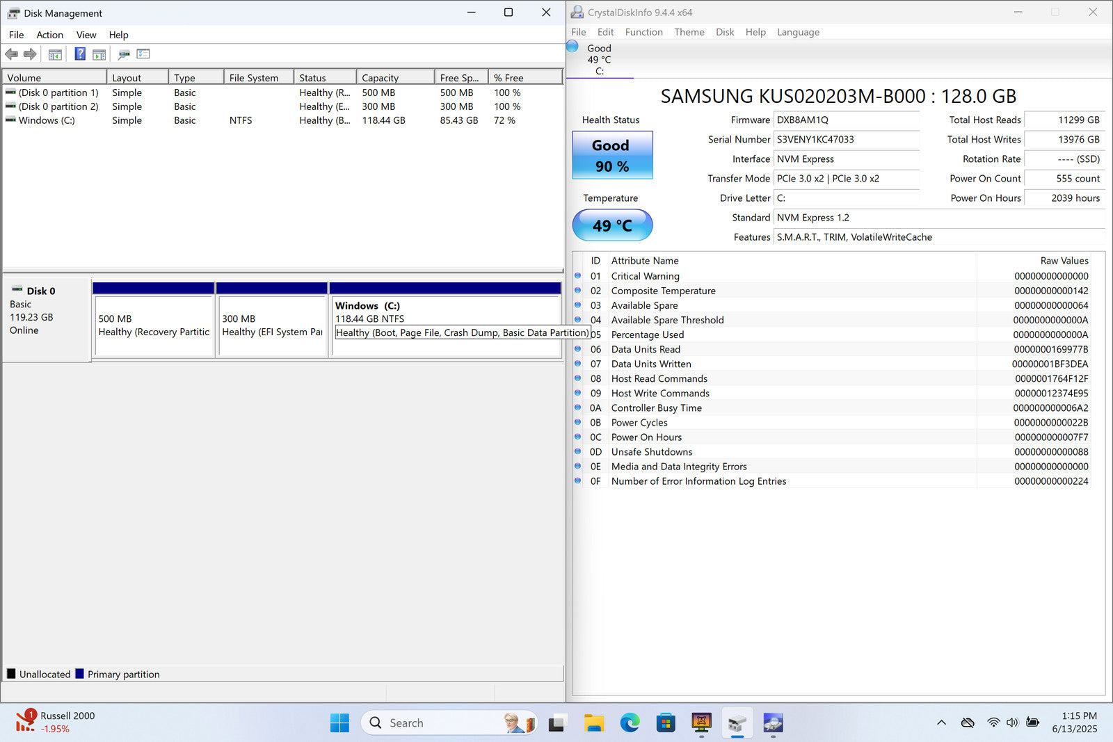
Task: Open File Explorer from taskbar
Action: [x=593, y=723]
